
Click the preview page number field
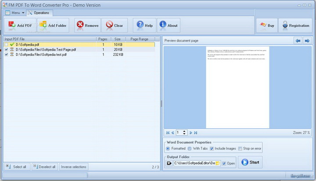(179, 133)
